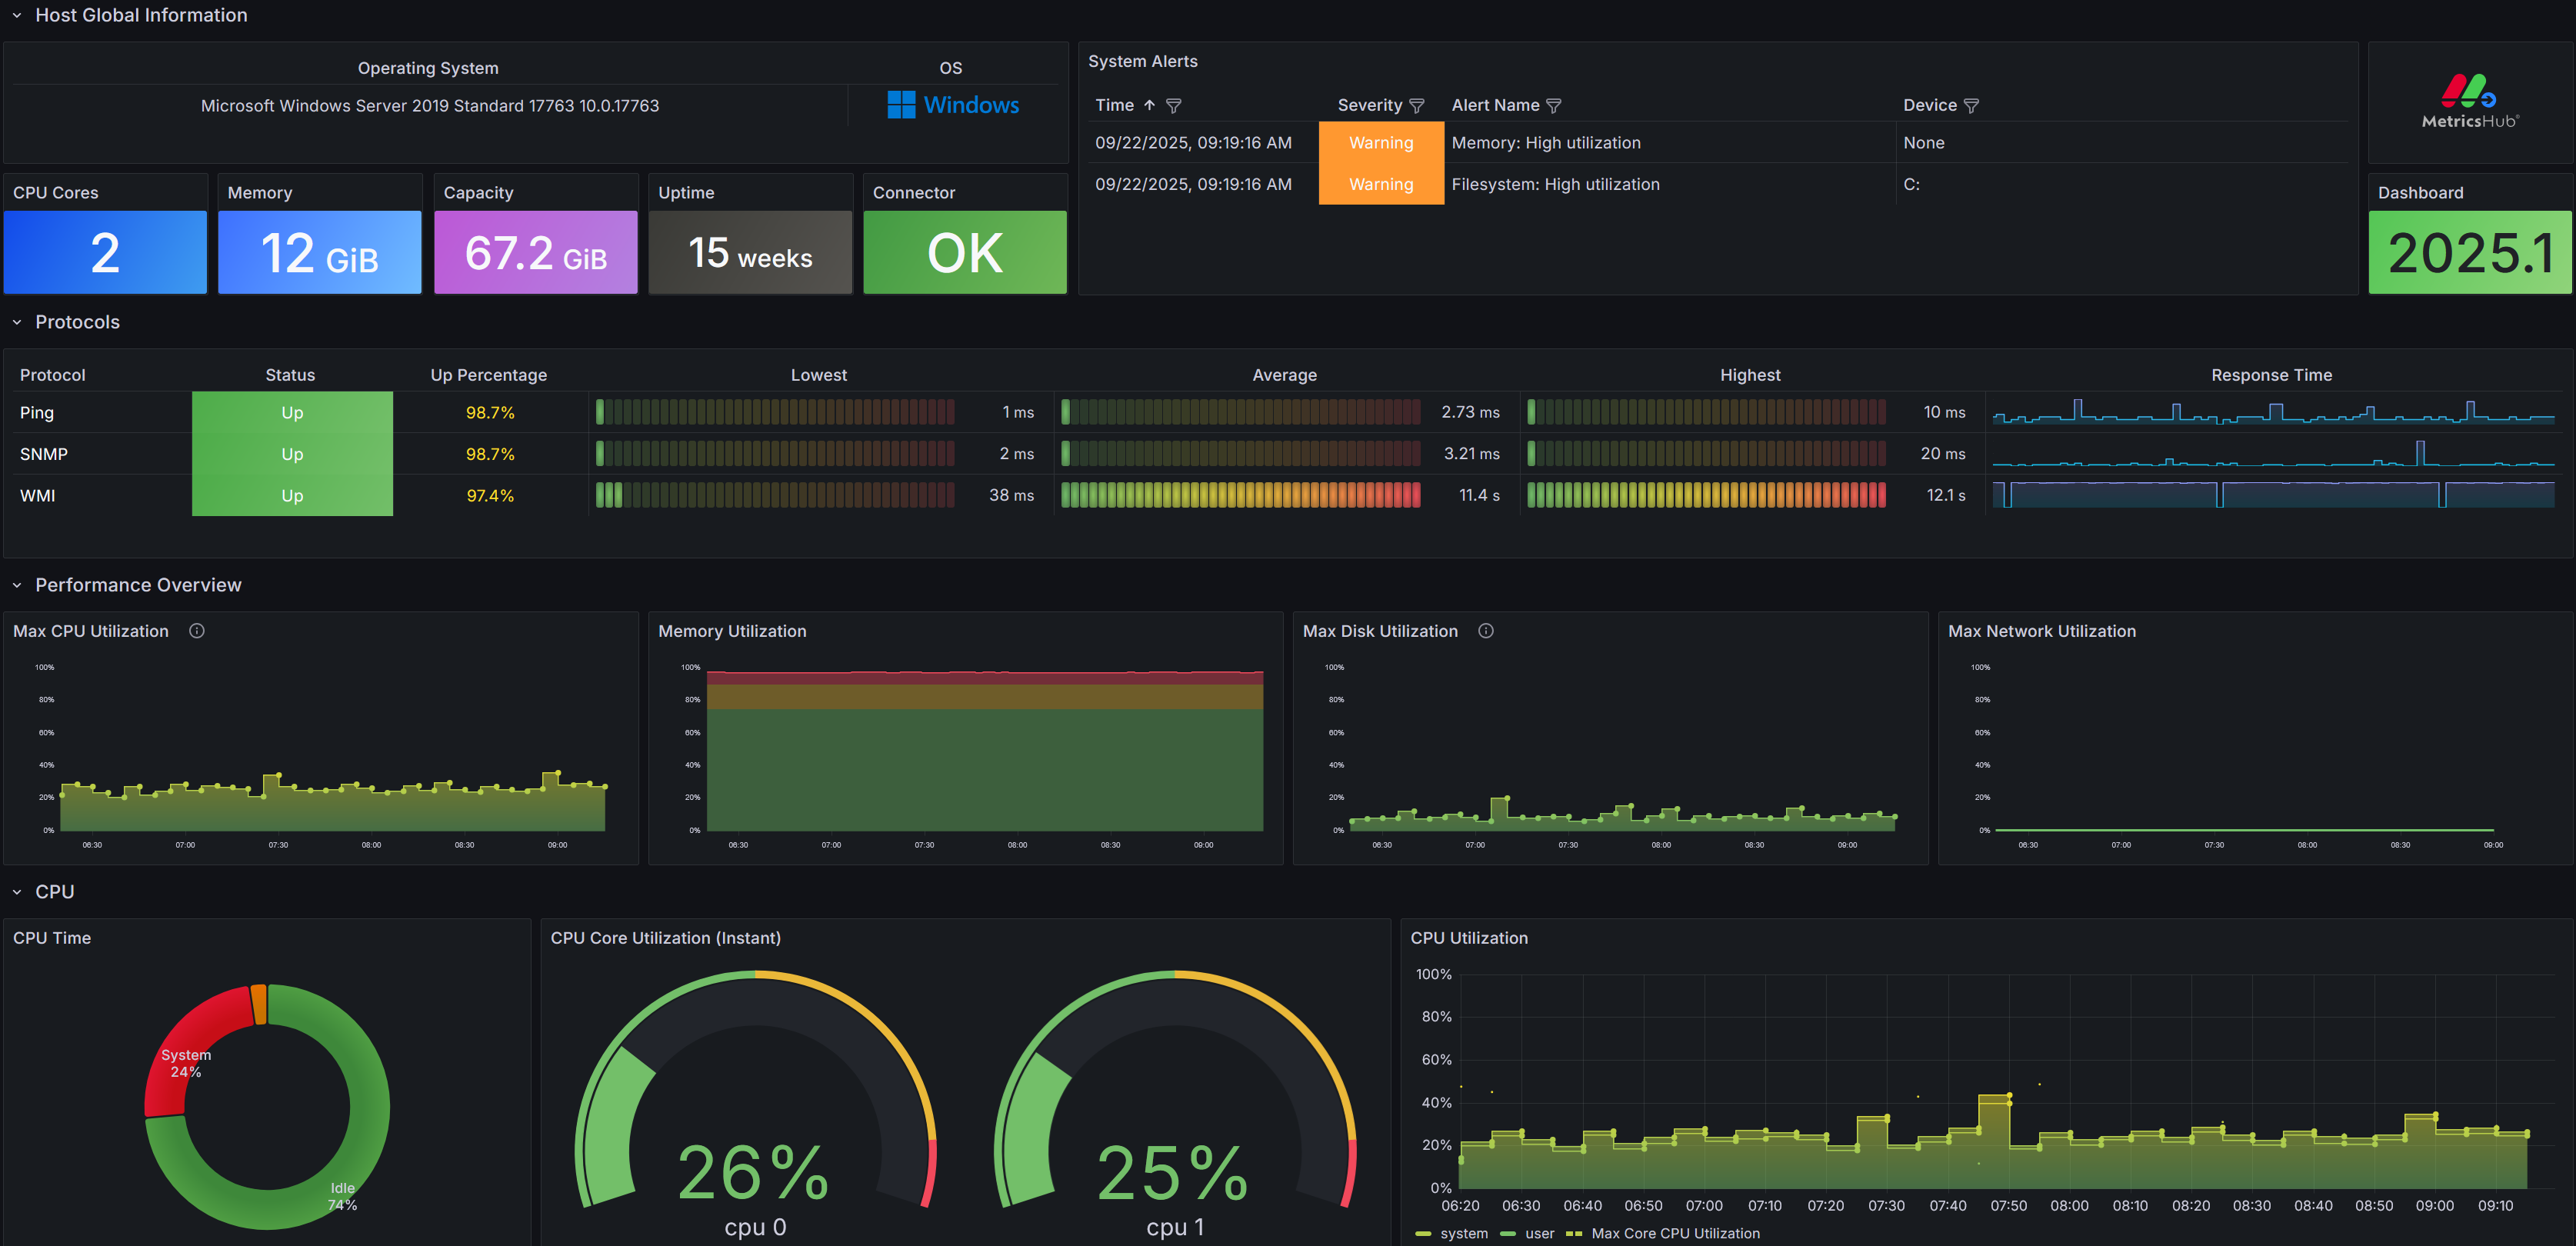
Task: Open the Memory Utilization panel title
Action: (732, 631)
